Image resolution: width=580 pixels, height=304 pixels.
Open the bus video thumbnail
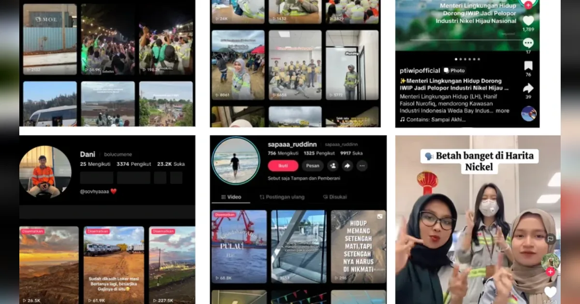coord(50,104)
